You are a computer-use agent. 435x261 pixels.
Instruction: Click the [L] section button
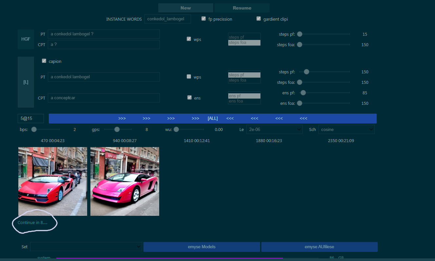26,82
